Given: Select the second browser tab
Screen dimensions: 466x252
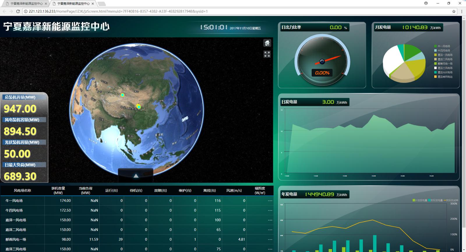Looking at the screenshot, I should click(73, 4).
